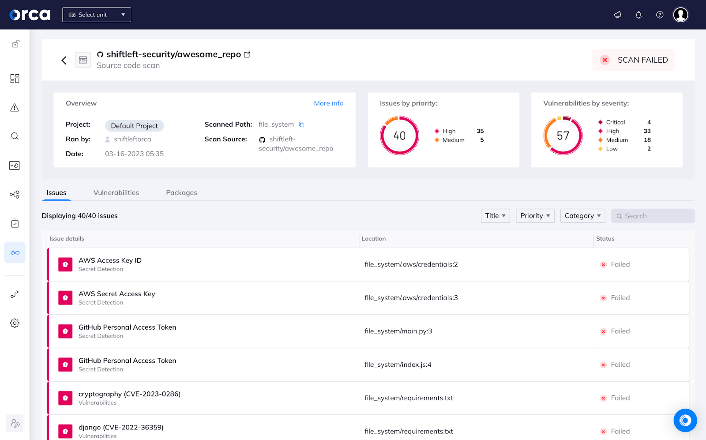The image size is (706, 440).
Task: Open the user profile avatar
Action: (680, 15)
